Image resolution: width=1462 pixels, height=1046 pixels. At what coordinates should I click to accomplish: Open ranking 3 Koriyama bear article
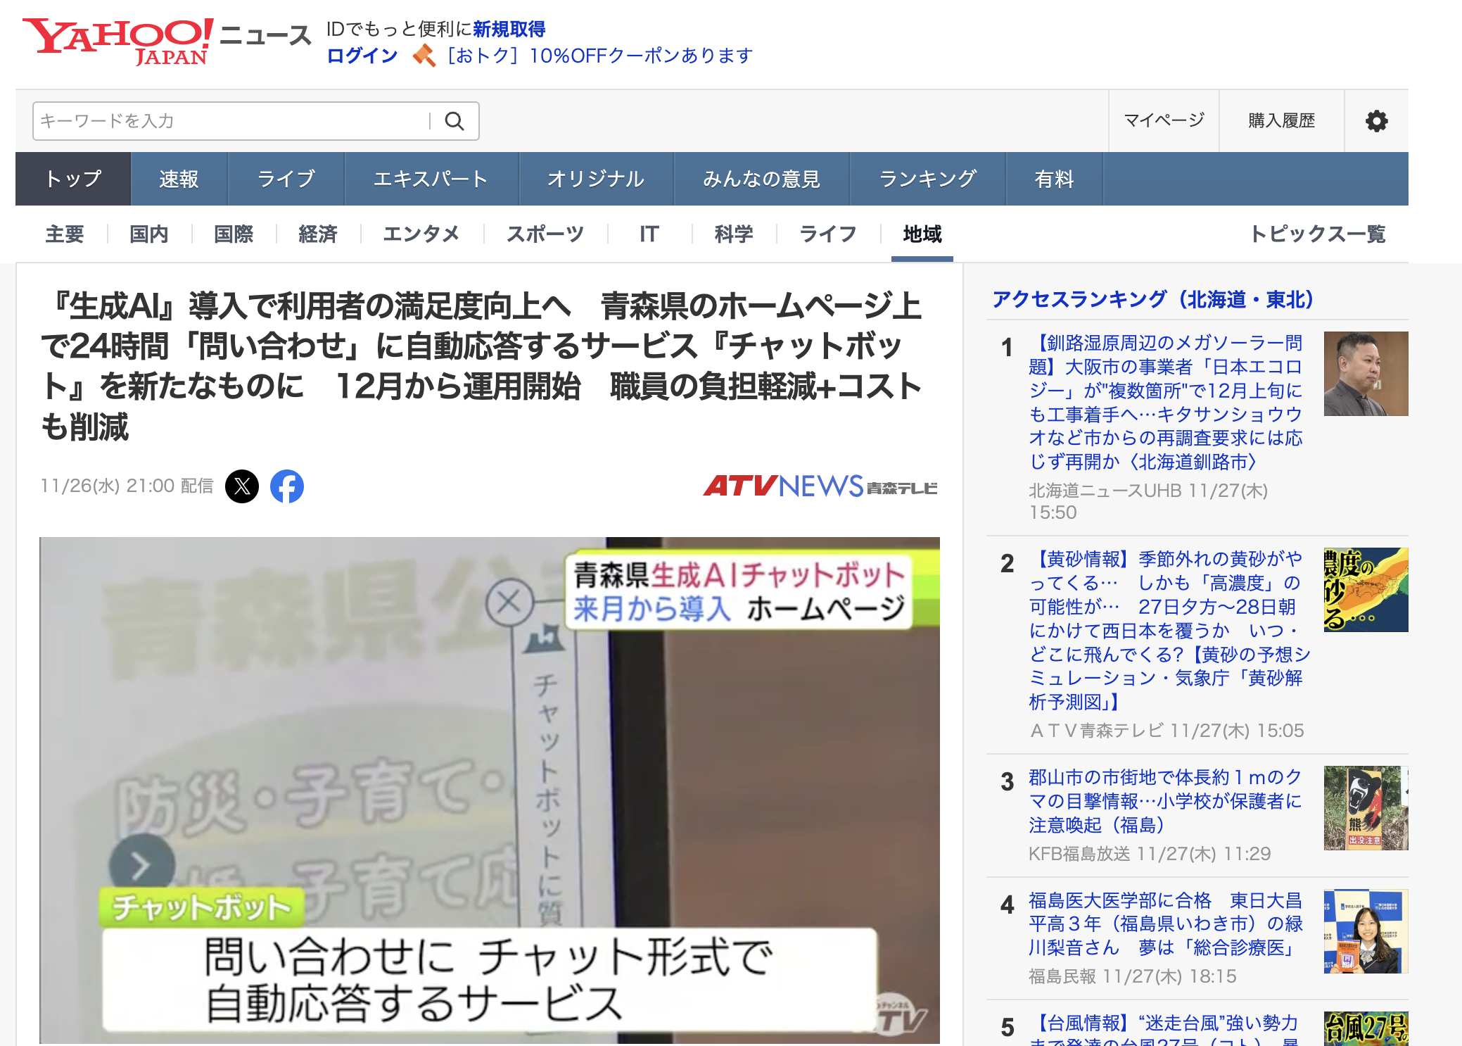[x=1164, y=801]
